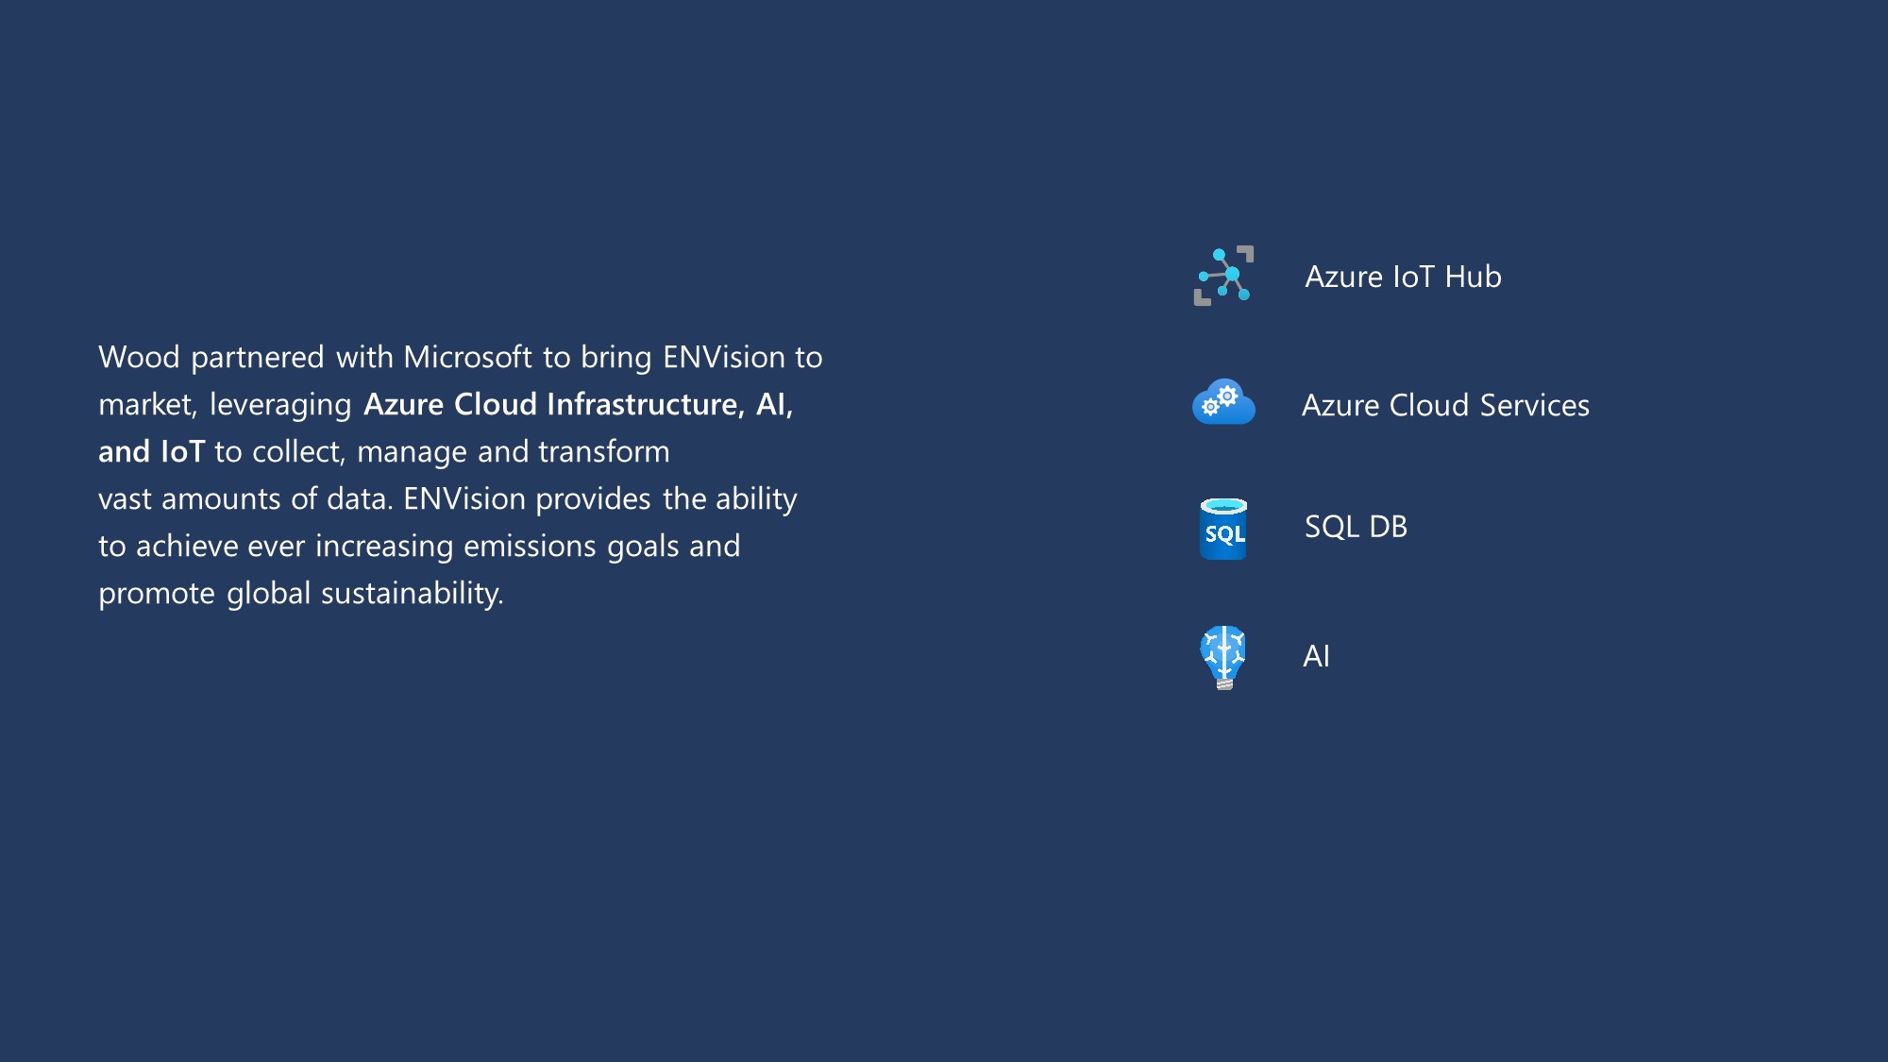Screen dimensions: 1888x1062
Task: Select the "Azure Cloud Services" text label
Action: click(1445, 405)
